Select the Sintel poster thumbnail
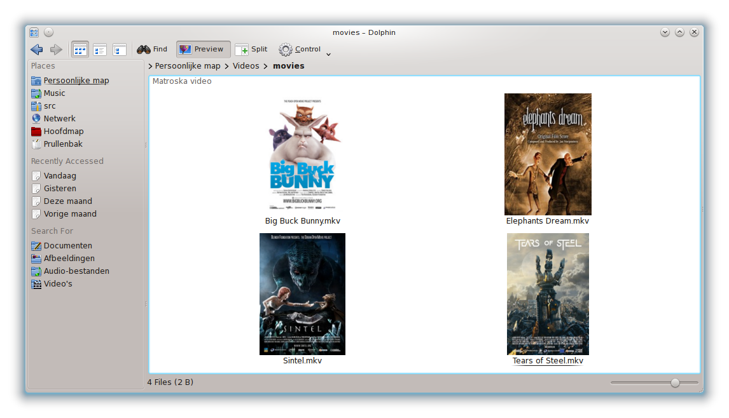The image size is (729, 418). (302, 294)
